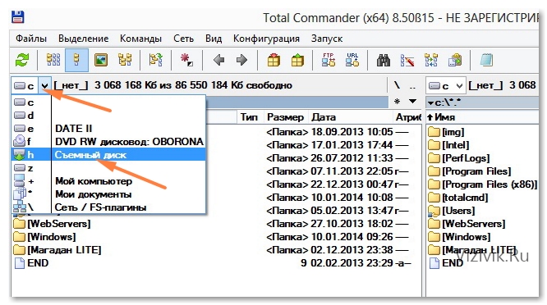Open the Команды menu
Viewport: 547px width, 305px height.
(x=140, y=39)
